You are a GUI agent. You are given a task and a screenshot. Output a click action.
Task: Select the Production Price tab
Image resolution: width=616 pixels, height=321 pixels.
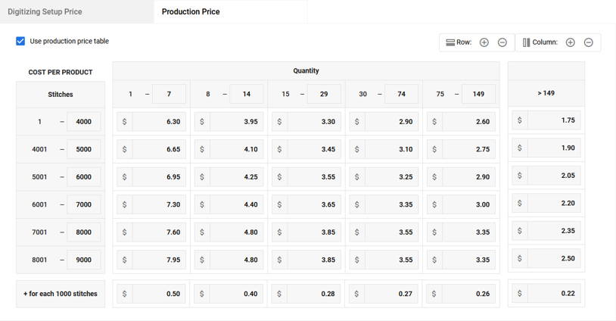[191, 12]
